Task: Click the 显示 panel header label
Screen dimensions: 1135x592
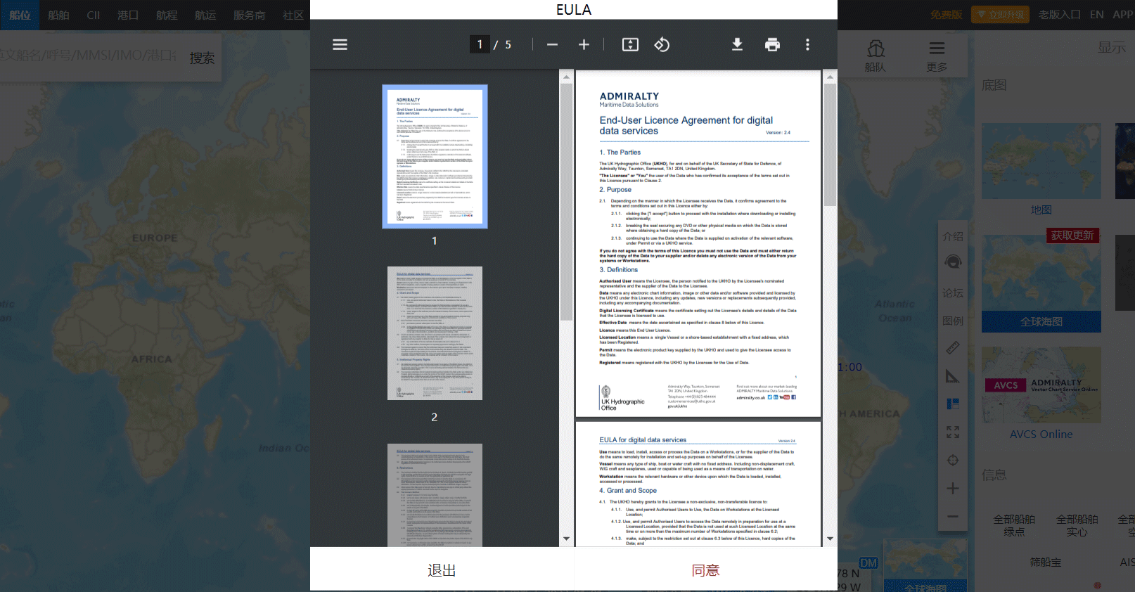Action: tap(1112, 47)
